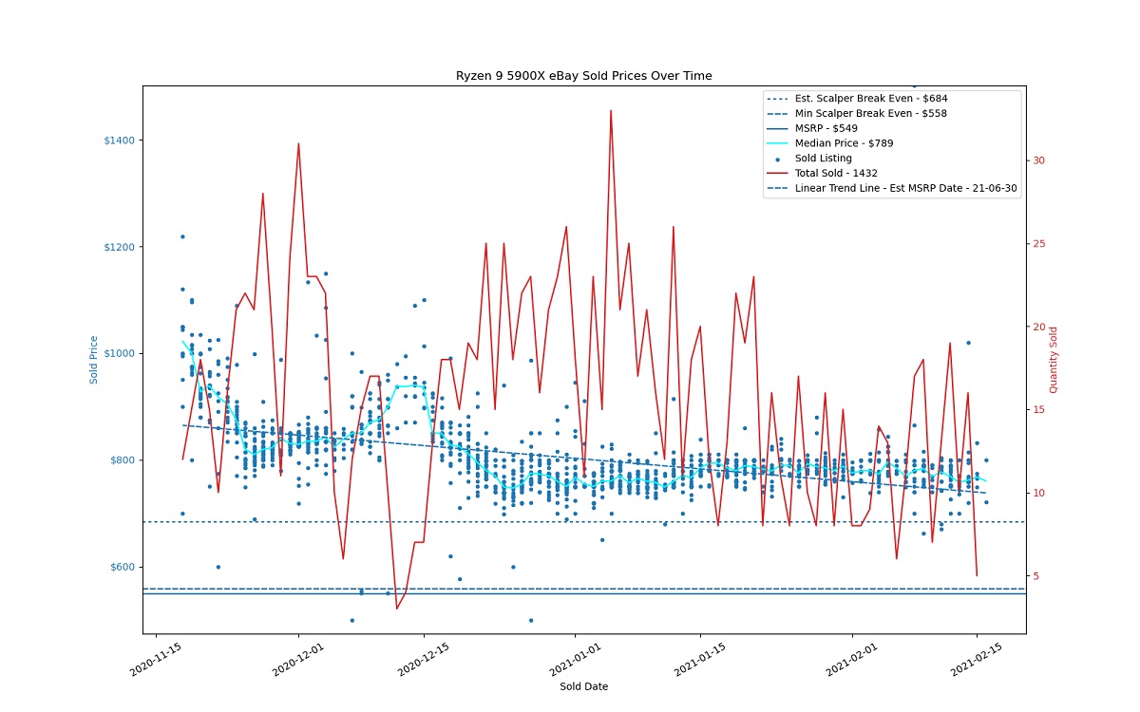Click the 'Sold Date' x-axis label
This screenshot has height=712, width=1140.
coord(583,686)
